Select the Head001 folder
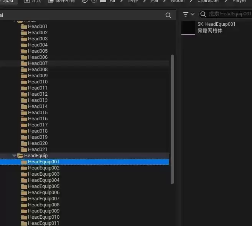This screenshot has height=226, width=252. click(x=38, y=27)
